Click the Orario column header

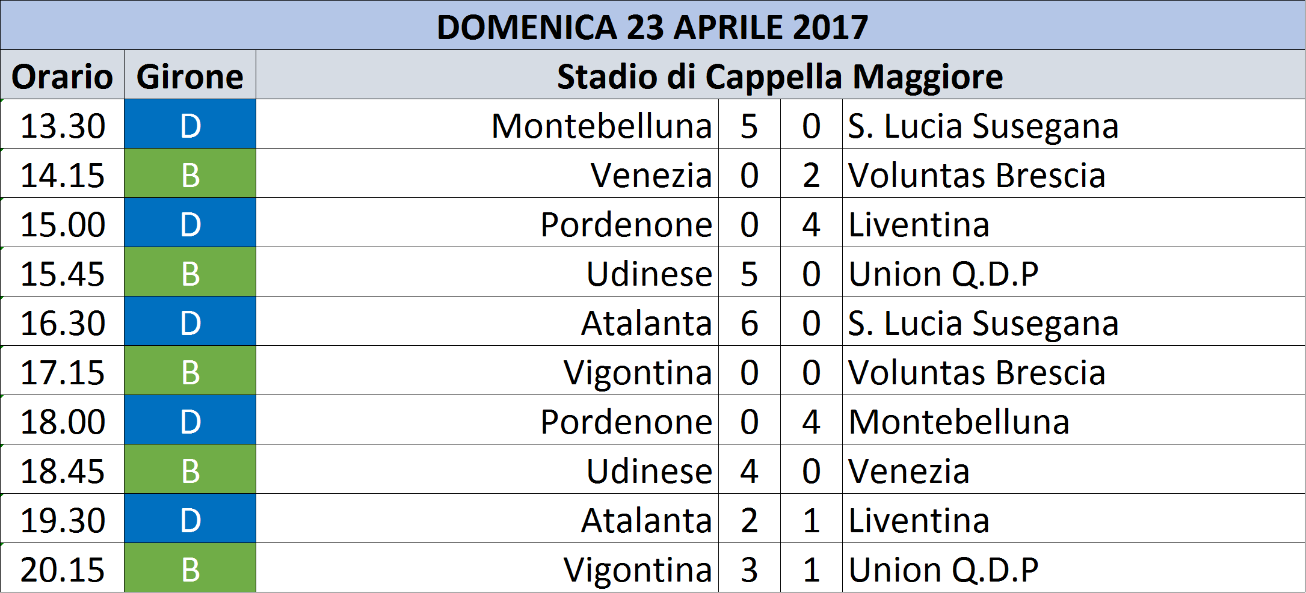point(63,75)
